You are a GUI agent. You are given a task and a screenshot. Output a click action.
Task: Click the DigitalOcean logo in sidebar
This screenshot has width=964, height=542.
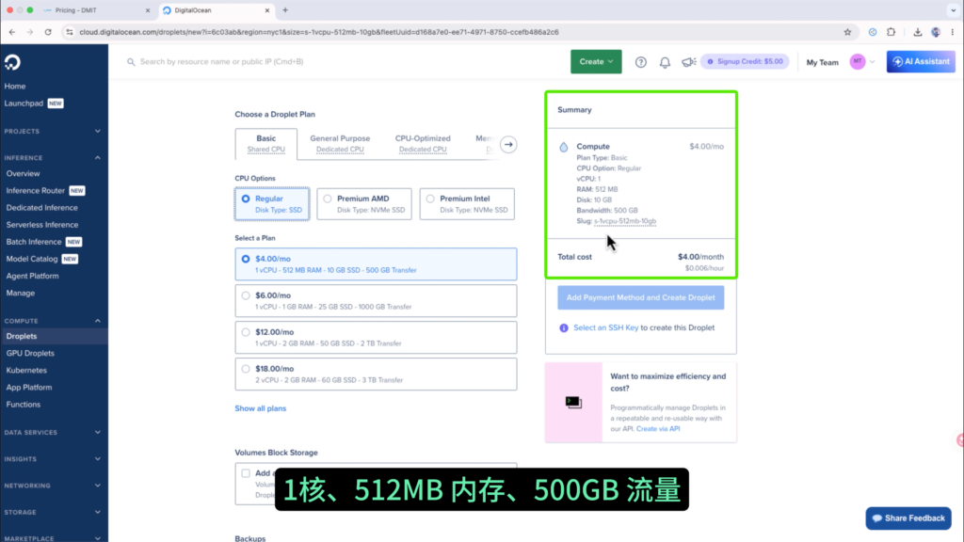[12, 62]
